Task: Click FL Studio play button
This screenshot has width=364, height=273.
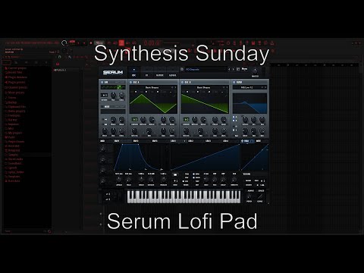Action: pos(79,43)
